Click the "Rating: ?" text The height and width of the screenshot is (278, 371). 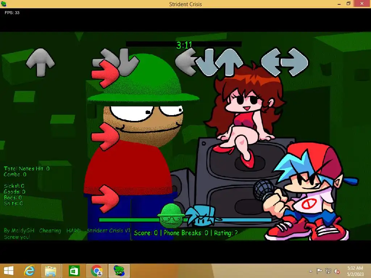tap(226, 233)
